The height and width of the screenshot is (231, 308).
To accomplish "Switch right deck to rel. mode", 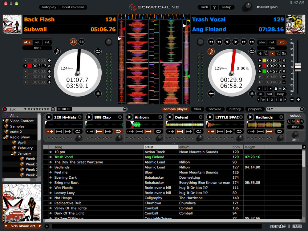I will (x=272, y=42).
